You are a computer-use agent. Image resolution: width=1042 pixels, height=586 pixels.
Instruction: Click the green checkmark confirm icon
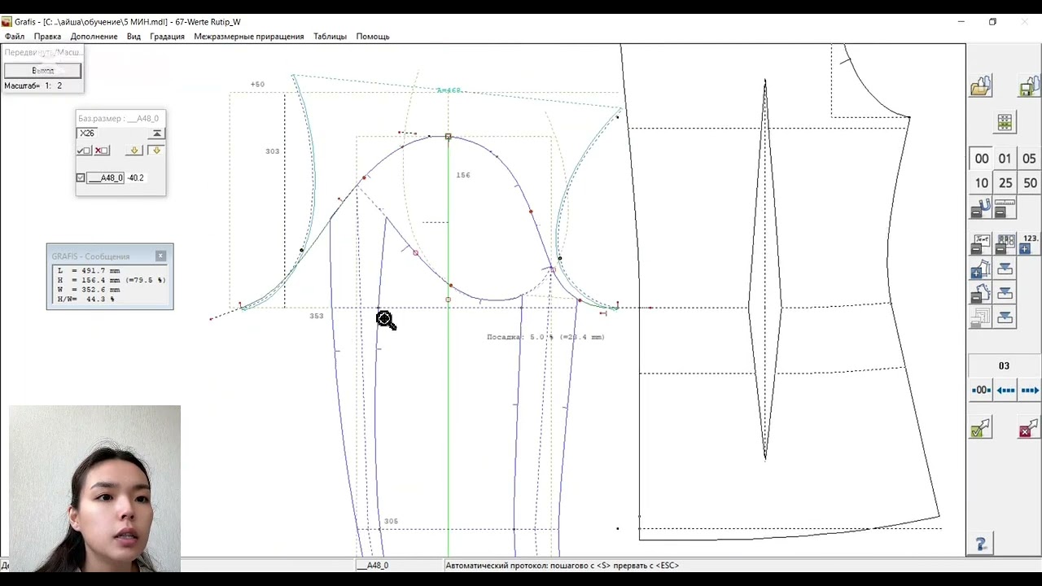980,428
